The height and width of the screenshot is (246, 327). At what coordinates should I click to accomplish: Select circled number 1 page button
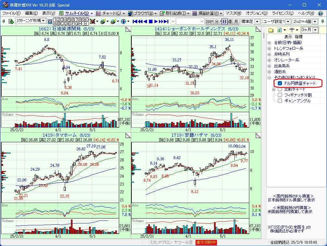(x=55, y=20)
